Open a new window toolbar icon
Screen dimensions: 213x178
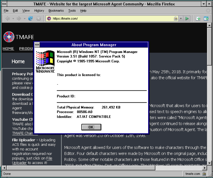[x=206, y=19]
